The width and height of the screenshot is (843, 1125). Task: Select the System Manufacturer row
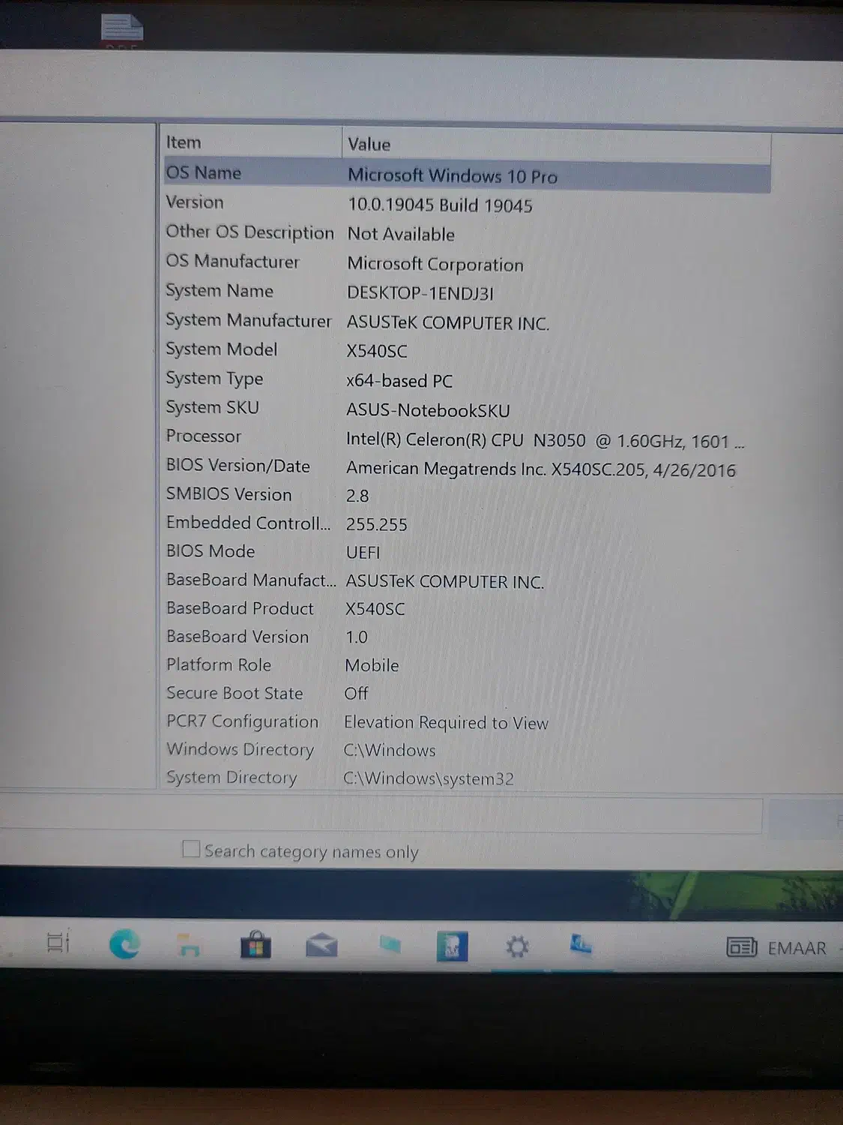tap(467, 321)
